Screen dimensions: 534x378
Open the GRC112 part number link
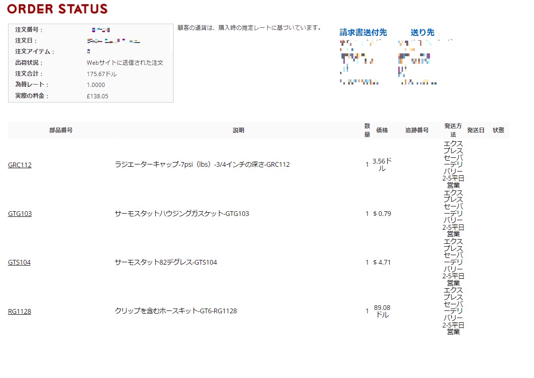(x=20, y=165)
